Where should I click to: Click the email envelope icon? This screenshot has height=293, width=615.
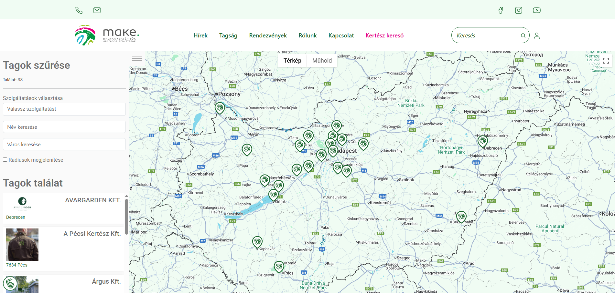pos(97,10)
